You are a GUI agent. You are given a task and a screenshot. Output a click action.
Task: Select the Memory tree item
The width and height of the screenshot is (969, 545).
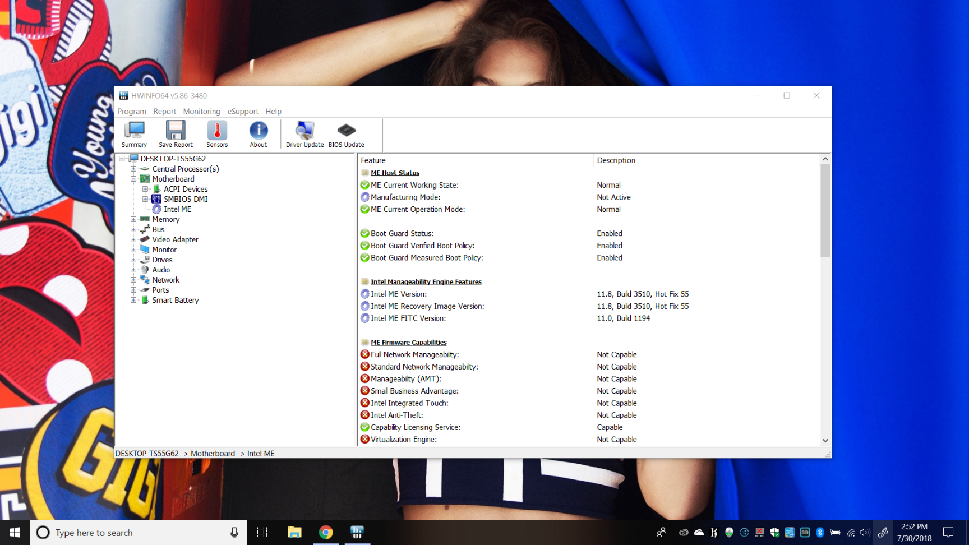pyautogui.click(x=166, y=219)
